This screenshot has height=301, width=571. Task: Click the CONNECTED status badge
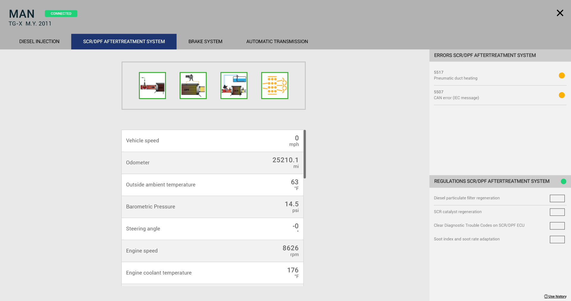(61, 13)
